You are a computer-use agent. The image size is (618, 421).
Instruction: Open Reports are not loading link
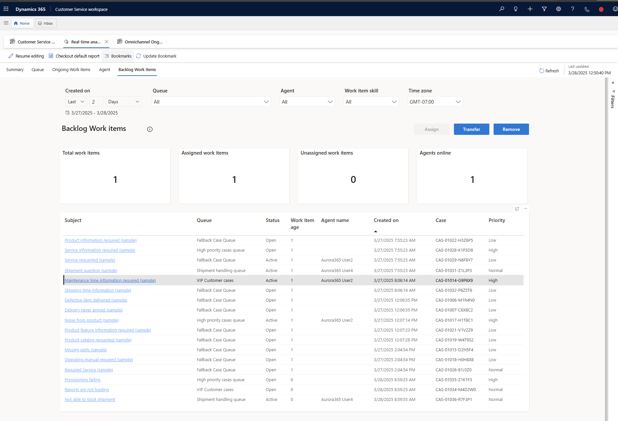(x=87, y=390)
